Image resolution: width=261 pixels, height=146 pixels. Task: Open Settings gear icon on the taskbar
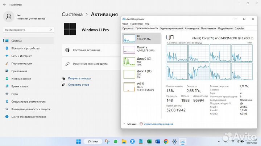click(x=174, y=142)
